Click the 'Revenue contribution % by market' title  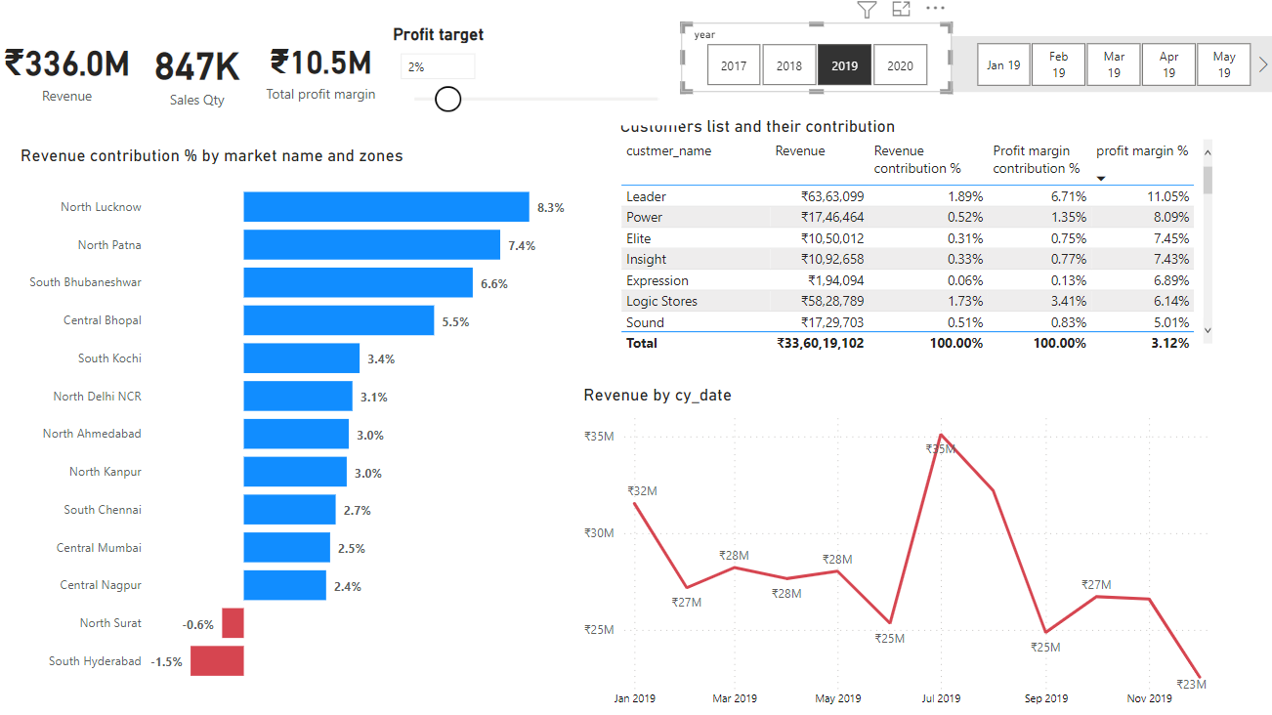[212, 156]
